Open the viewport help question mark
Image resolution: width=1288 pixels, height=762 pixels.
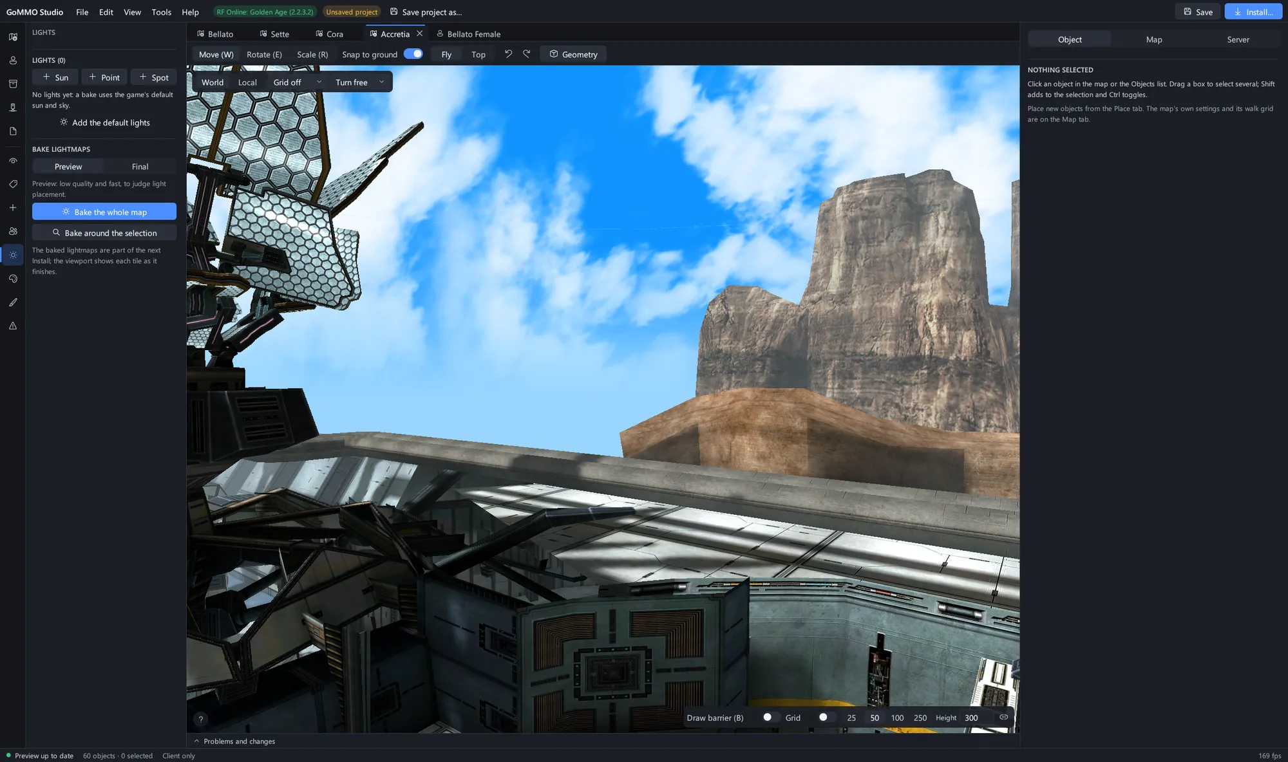pos(201,720)
